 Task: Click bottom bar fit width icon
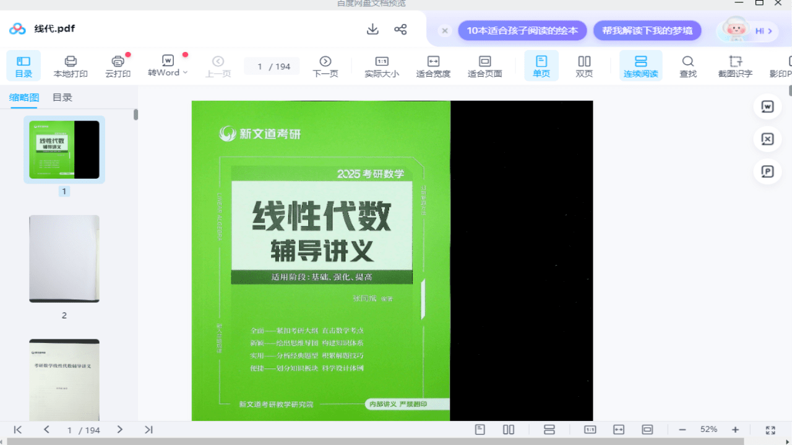click(x=619, y=430)
